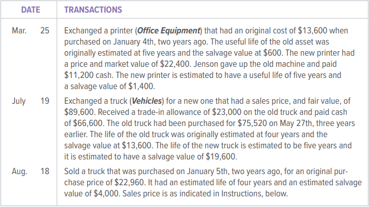Click the $13,600 original cost amount
Screen dimensions: 369x207
313,30
